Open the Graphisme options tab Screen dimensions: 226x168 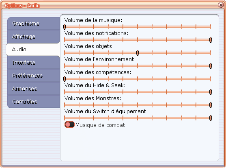34,24
